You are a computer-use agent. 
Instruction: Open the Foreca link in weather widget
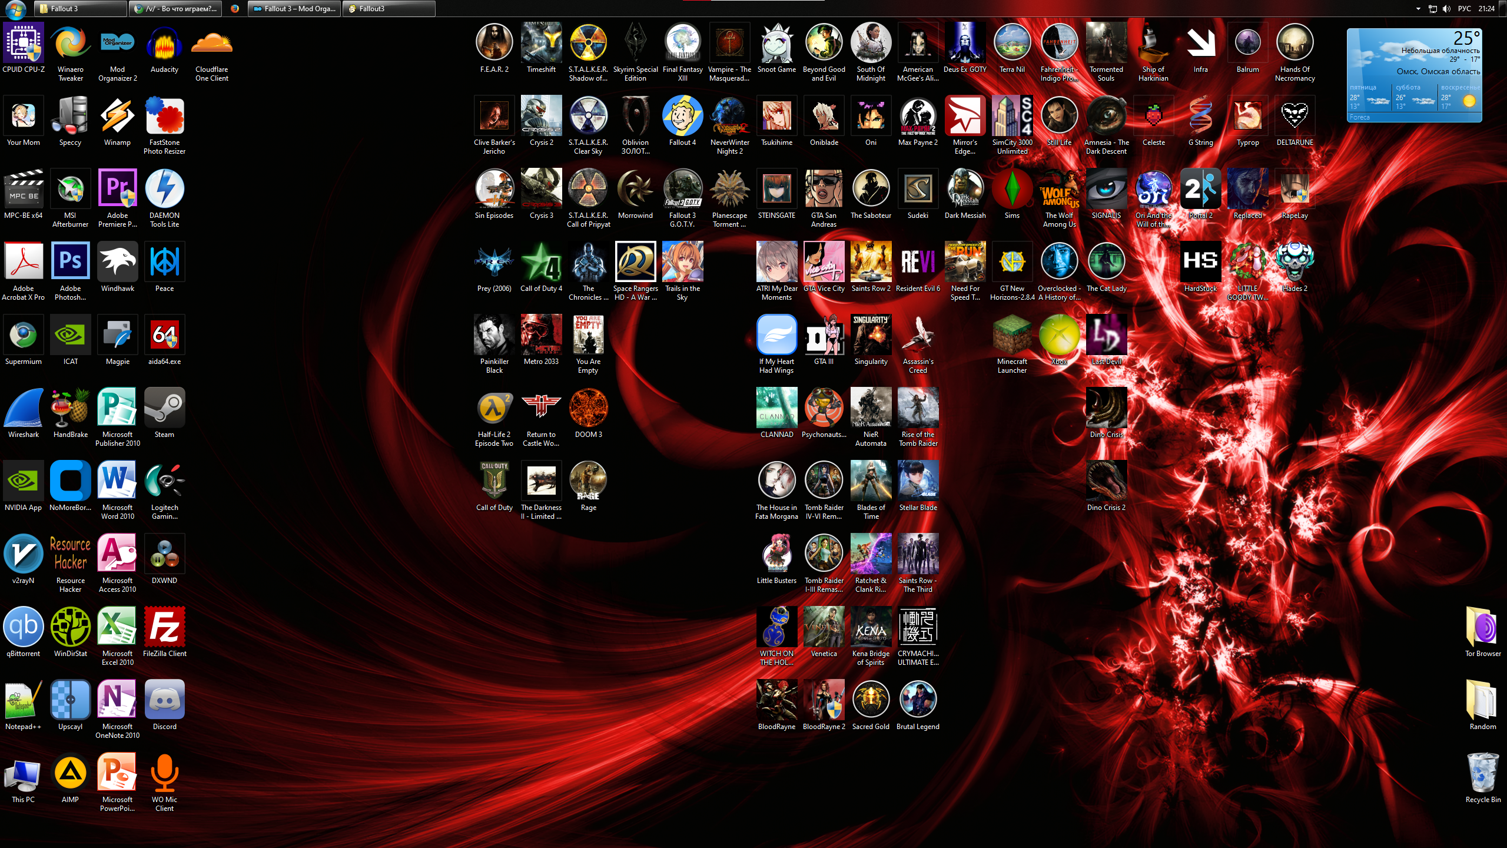[x=1359, y=118]
